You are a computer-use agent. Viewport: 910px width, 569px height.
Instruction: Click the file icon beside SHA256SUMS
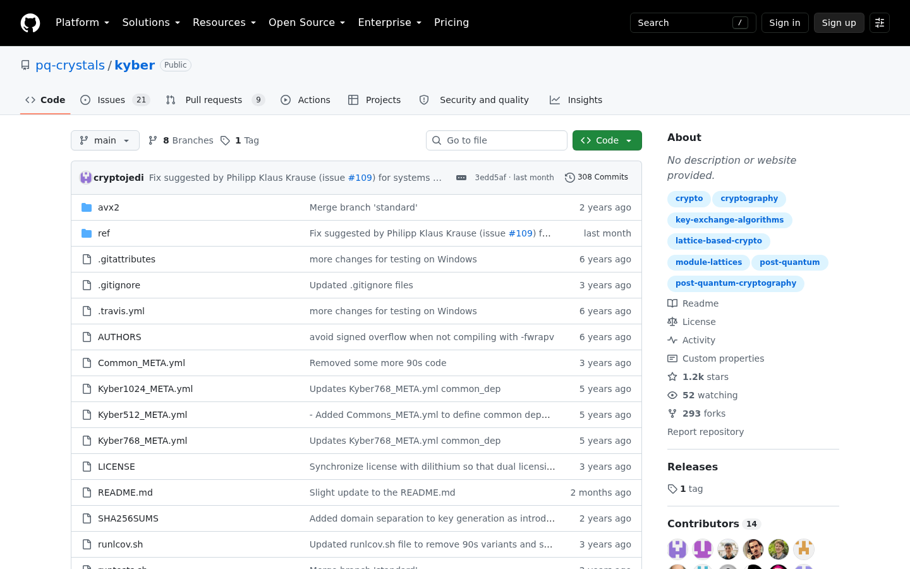87,518
